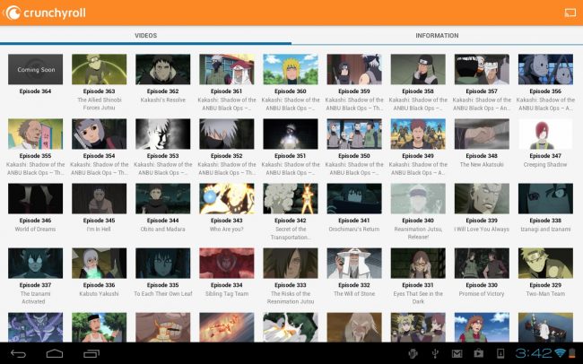Play Episode 363 thumbnail image

[100, 69]
